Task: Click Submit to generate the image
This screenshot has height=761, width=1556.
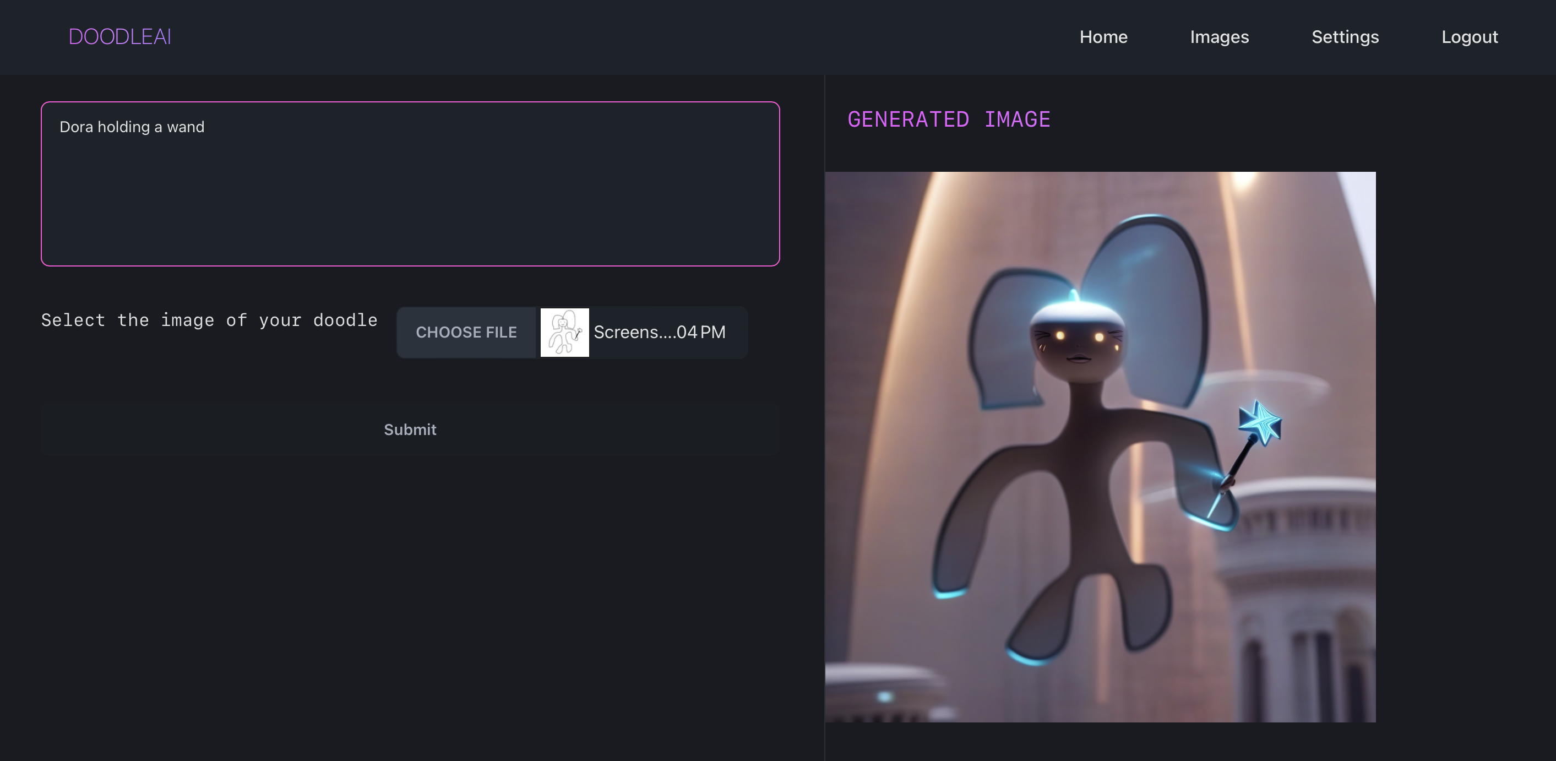Action: [410, 428]
